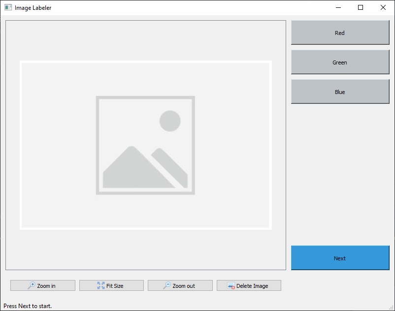Click the window resize grip in status bar
395x311 pixels.
tap(391, 308)
